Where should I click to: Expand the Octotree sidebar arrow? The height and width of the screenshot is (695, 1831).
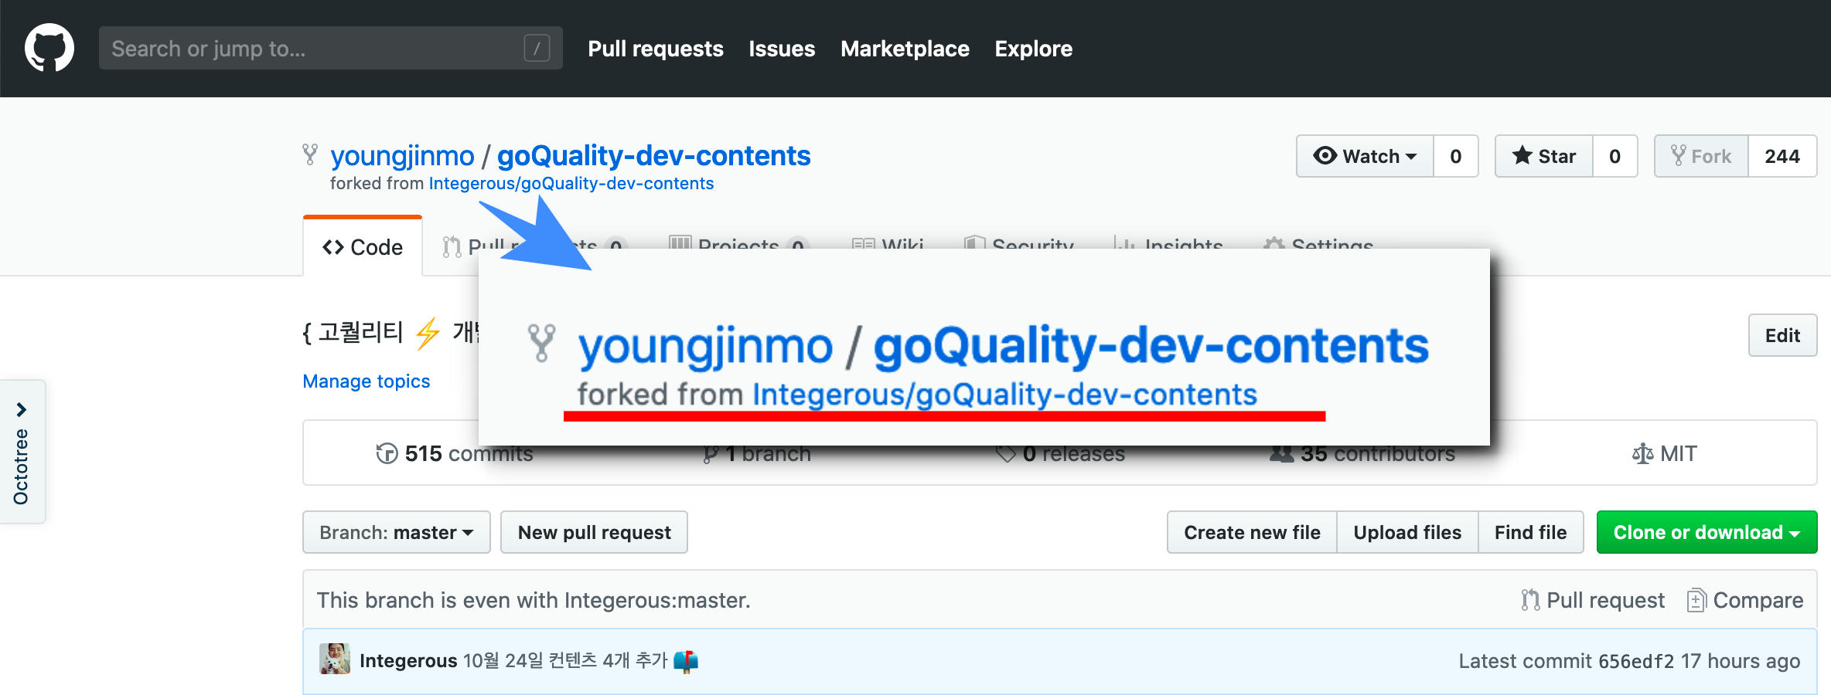coord(22,409)
